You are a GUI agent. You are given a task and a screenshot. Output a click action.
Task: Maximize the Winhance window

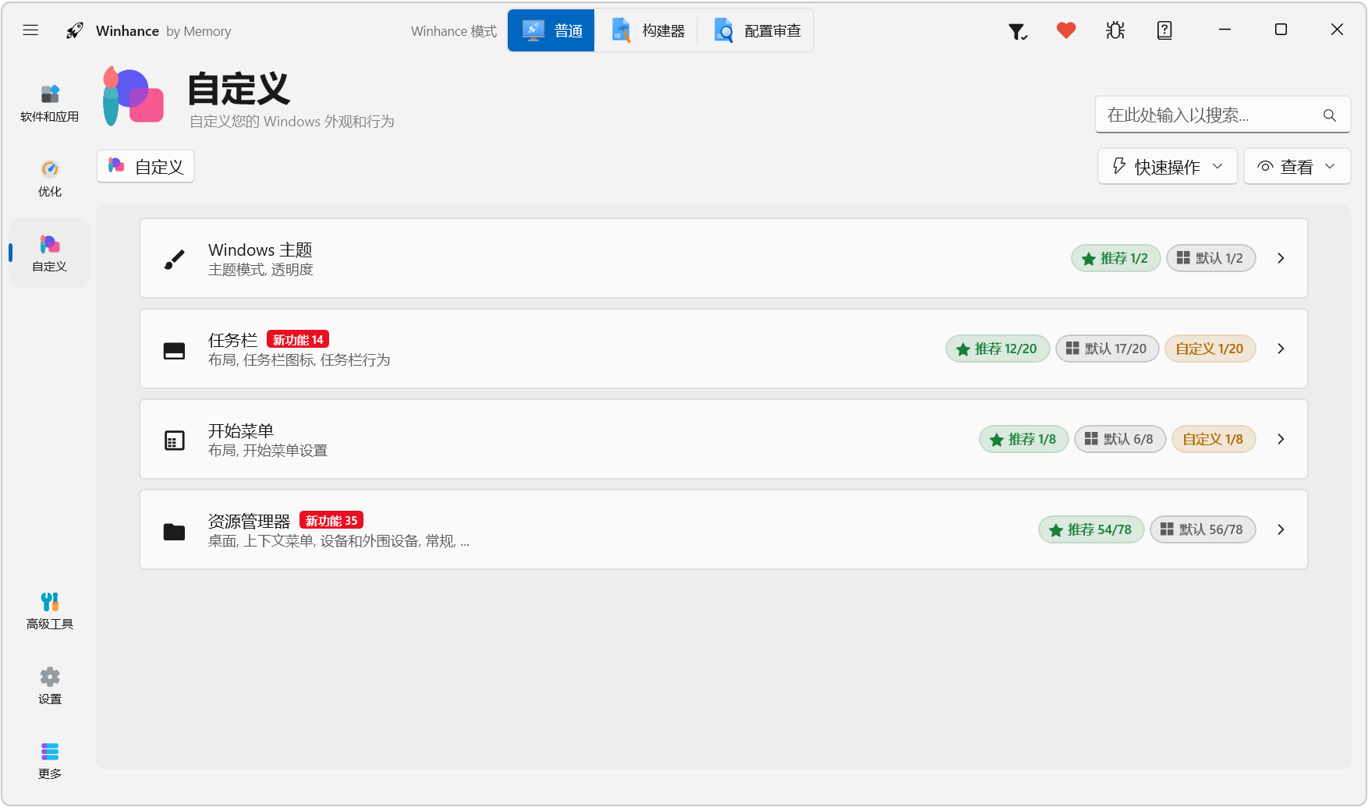[1281, 30]
